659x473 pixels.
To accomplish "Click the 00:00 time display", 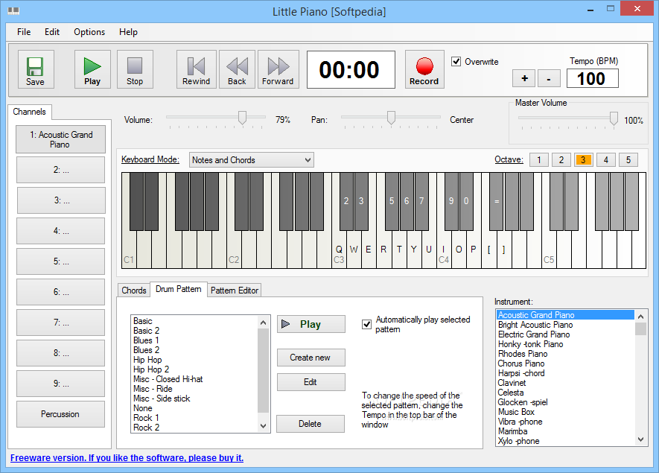I will [x=351, y=70].
